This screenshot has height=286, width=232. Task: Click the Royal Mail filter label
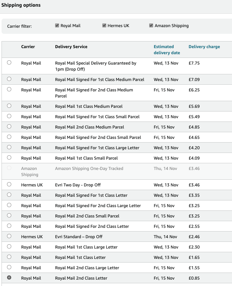pyautogui.click(x=70, y=26)
